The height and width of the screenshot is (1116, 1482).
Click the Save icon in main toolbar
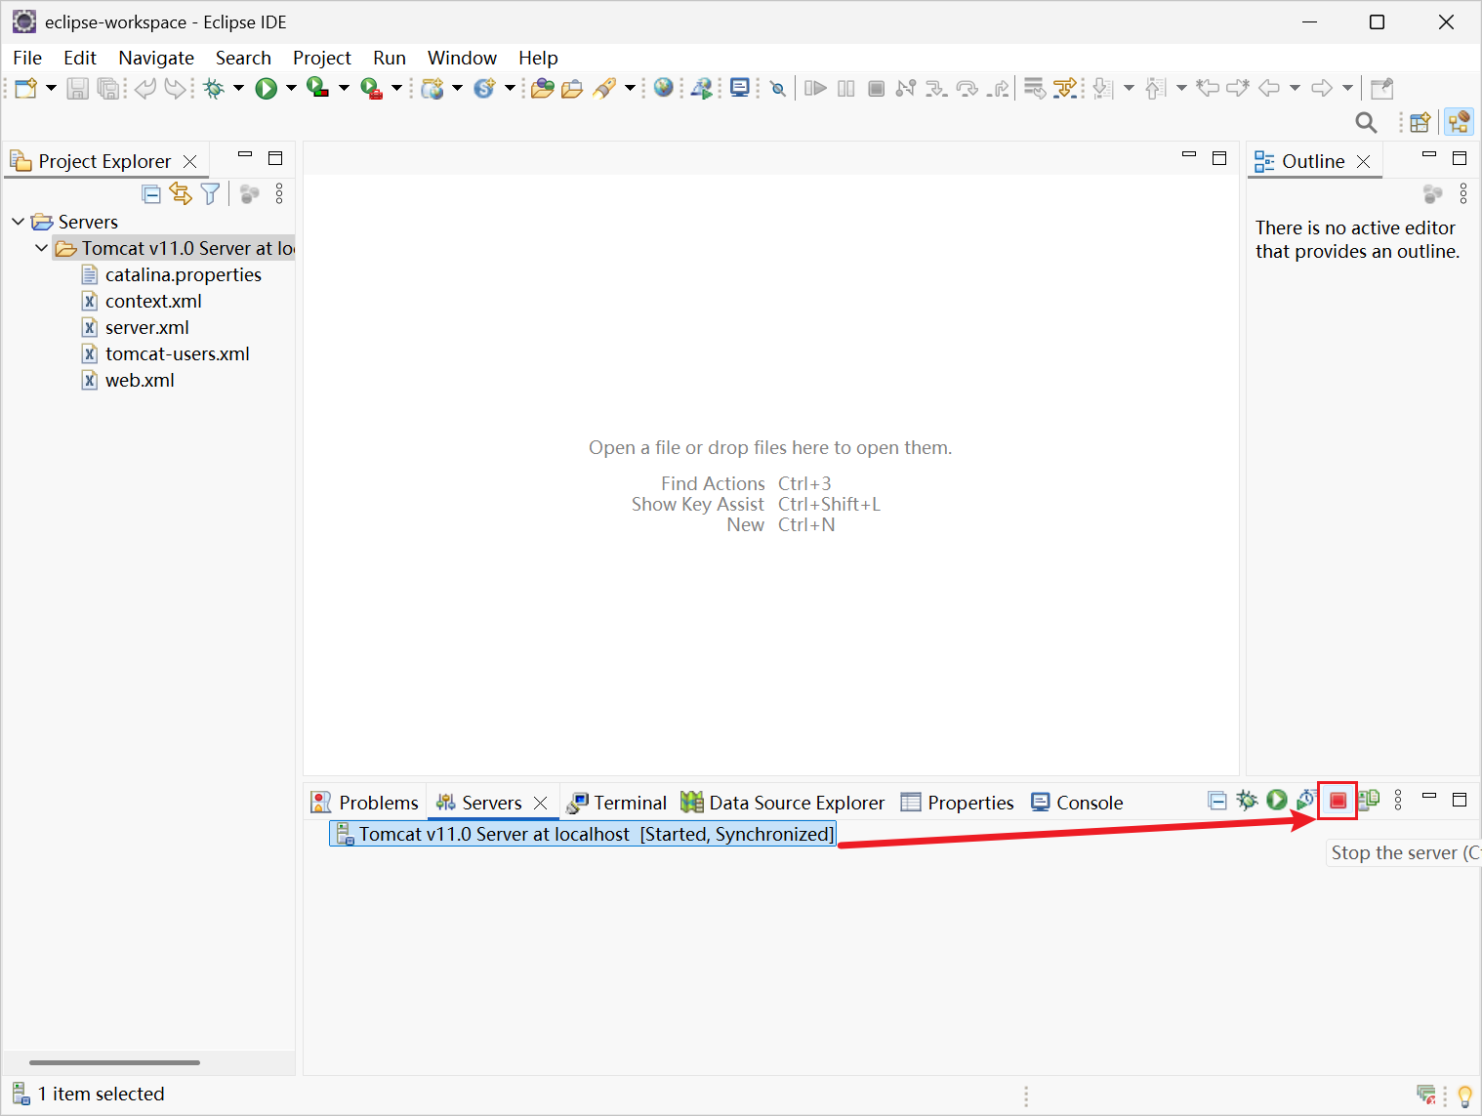78,89
